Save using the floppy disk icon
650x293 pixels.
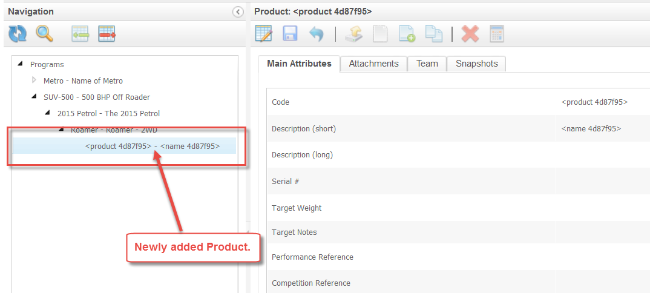[x=290, y=34]
